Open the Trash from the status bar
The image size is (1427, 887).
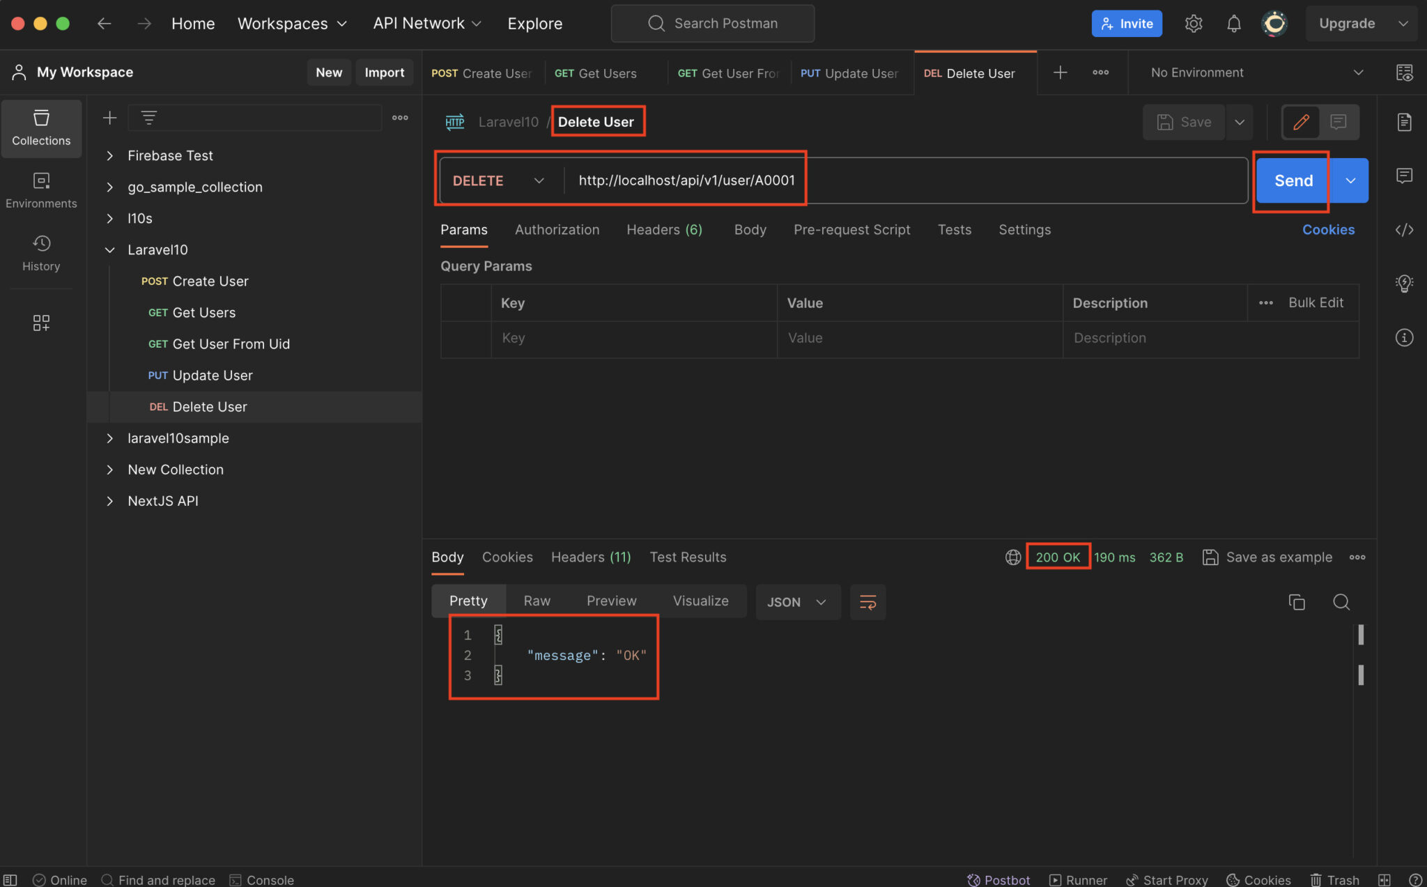point(1334,879)
